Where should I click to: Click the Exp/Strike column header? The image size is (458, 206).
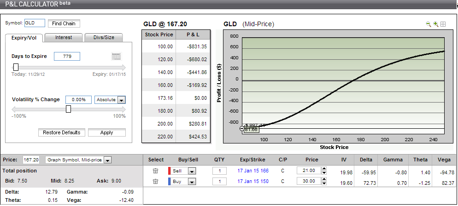pyautogui.click(x=252, y=160)
